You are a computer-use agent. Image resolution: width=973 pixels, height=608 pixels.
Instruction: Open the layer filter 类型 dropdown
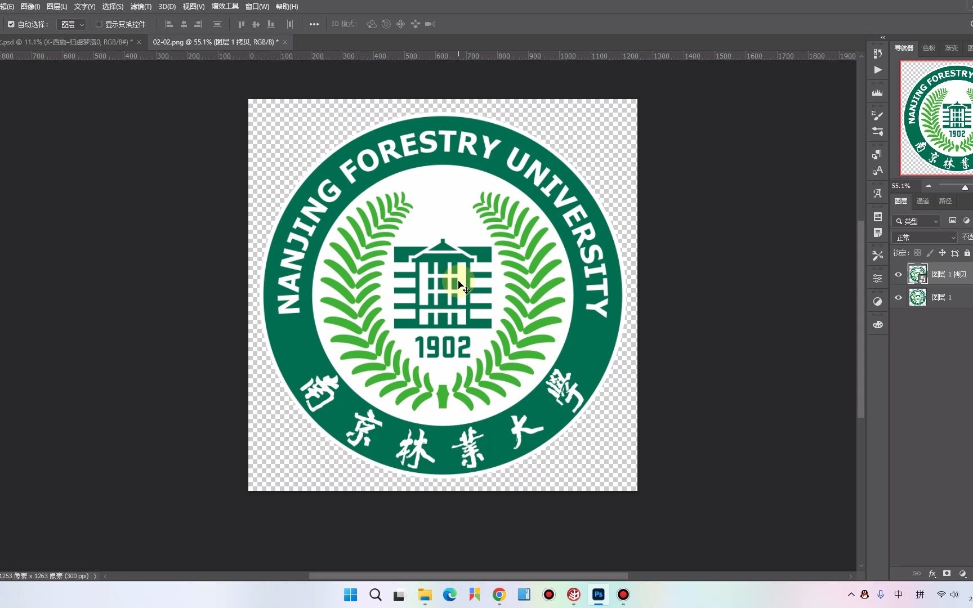(916, 221)
